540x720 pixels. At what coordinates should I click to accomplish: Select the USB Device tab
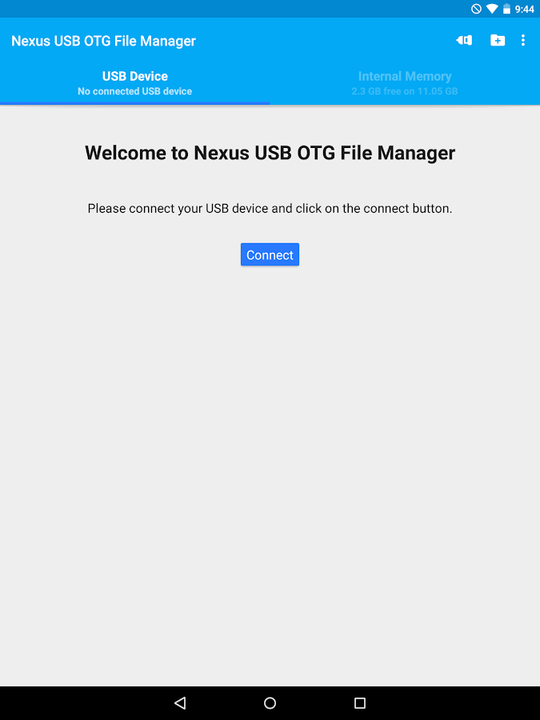135,82
